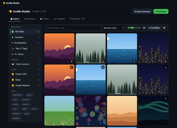Open Fotos Sommer folder icon in sidebar
This screenshot has width=177, height=128.
13,64
